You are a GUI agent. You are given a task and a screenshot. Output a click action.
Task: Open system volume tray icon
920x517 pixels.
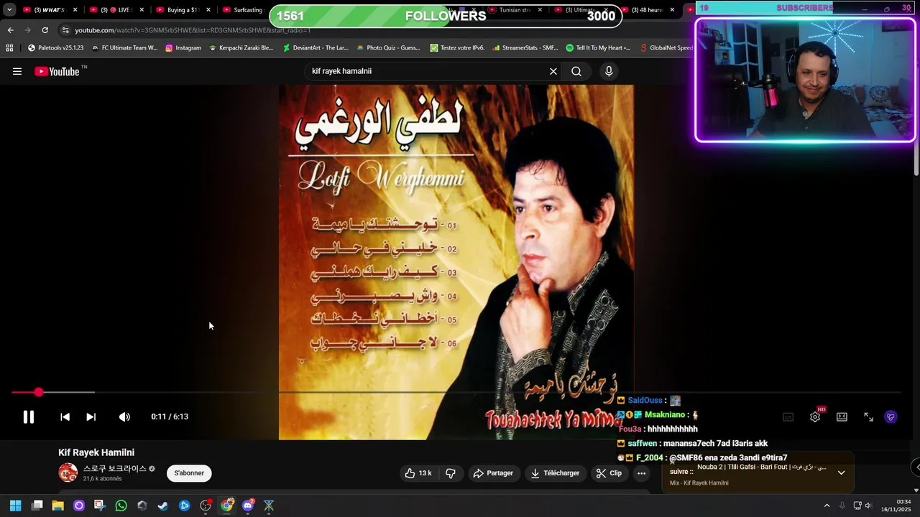click(x=869, y=506)
